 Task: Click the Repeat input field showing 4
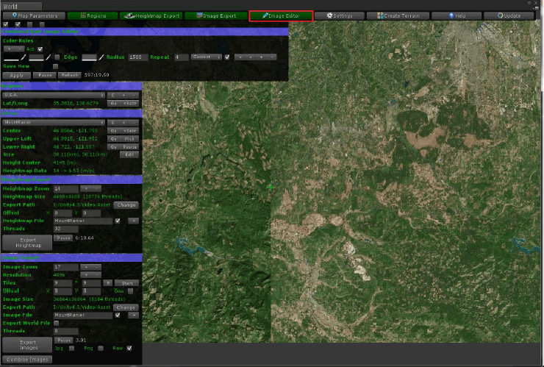coord(181,57)
